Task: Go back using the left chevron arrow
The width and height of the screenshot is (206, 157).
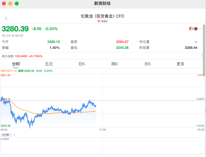Action: point(6,18)
